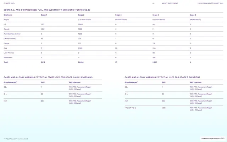Click Asia Scope 2 location-based value 6,989
This screenshot has height=142, width=227.
(x=80, y=48)
